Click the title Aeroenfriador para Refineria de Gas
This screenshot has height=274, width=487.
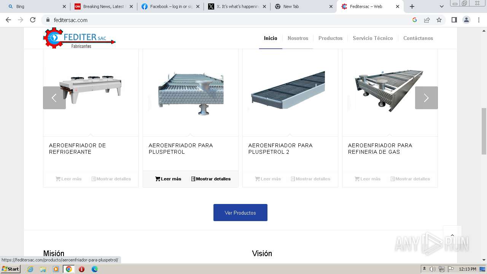click(x=380, y=148)
